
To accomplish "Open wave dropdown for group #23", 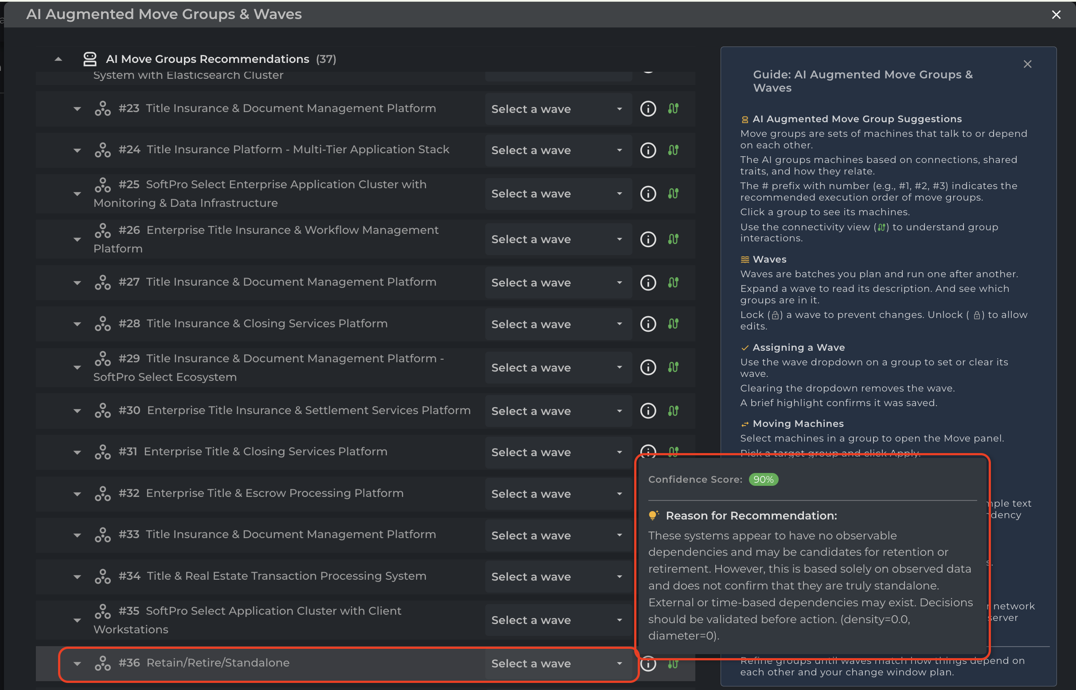I will tap(558, 109).
